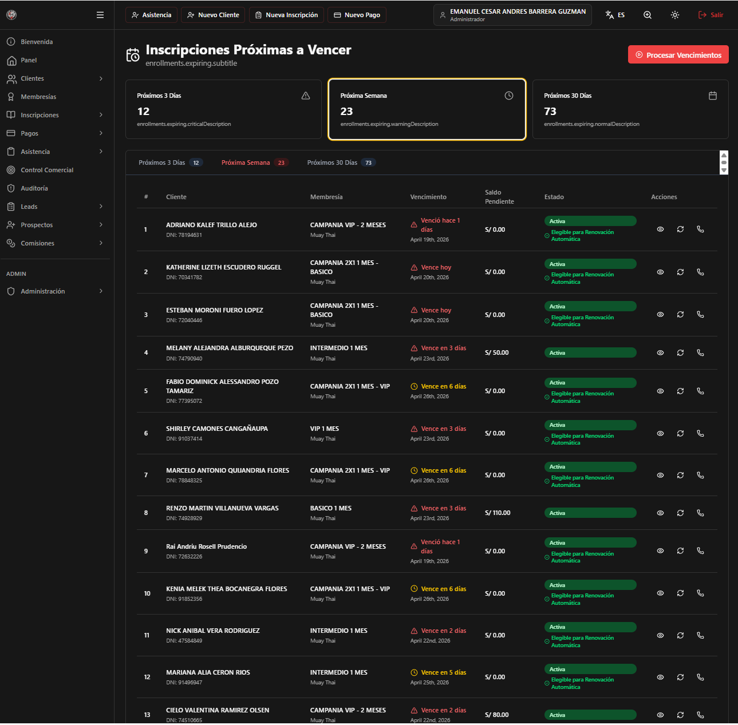
Task: View details eye icon for ADRIANO KALEF
Action: [x=660, y=229]
